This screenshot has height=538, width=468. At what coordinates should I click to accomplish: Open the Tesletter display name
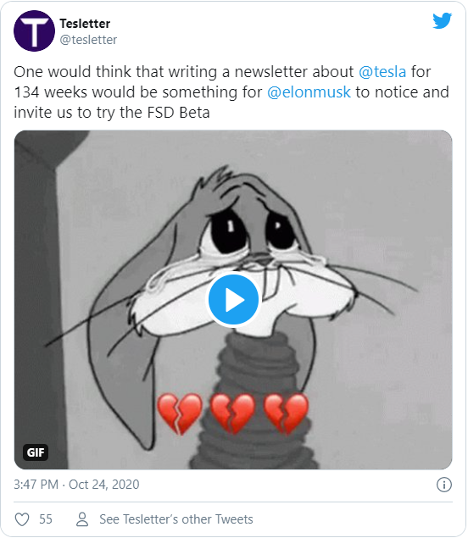click(x=85, y=24)
